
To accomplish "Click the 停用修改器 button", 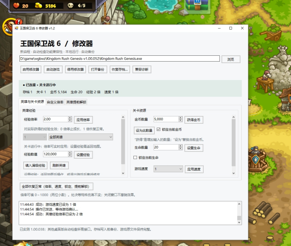I will (75, 69).
